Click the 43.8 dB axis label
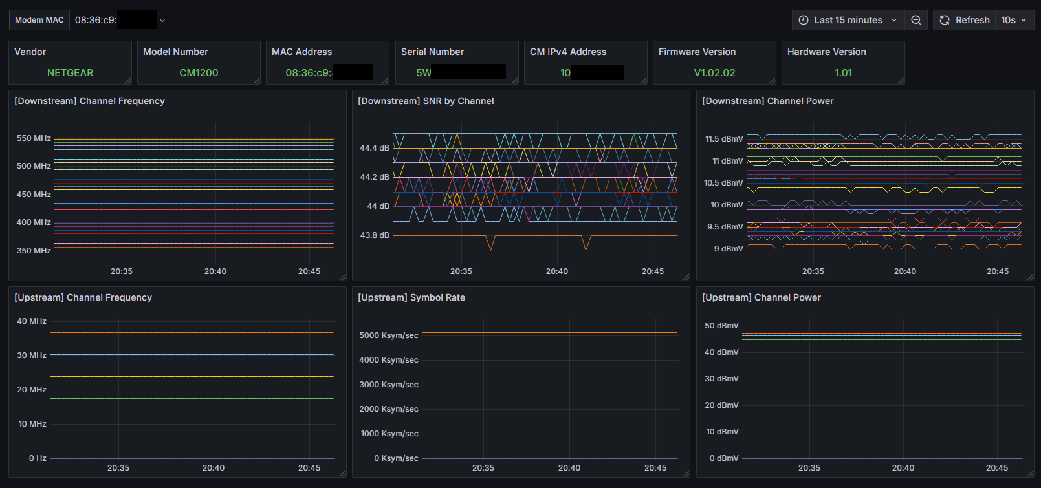1041x488 pixels. tap(375, 235)
